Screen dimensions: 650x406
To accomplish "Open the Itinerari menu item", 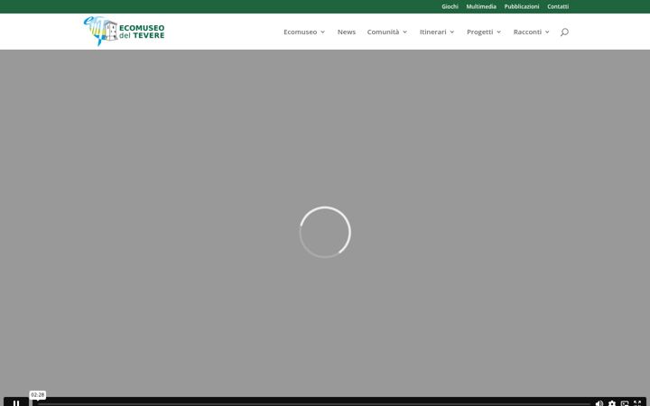I will tap(432, 32).
